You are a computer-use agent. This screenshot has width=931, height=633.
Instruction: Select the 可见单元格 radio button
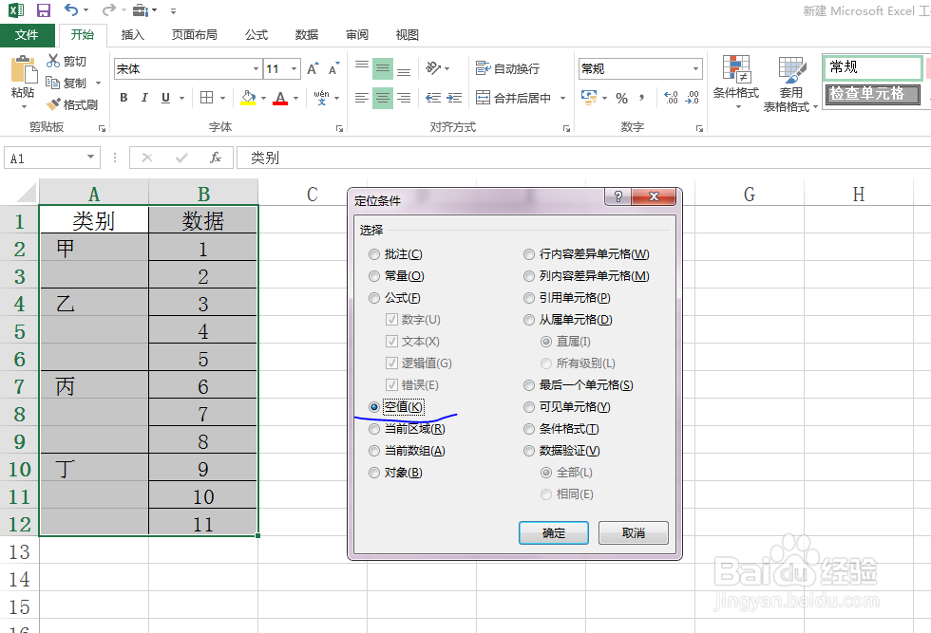[529, 406]
